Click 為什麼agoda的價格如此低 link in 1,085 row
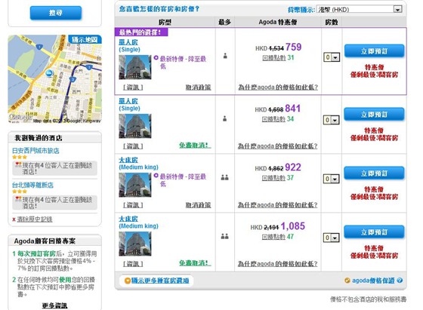Image resolution: width=423 pixels, height=310 pixels. click(278, 264)
